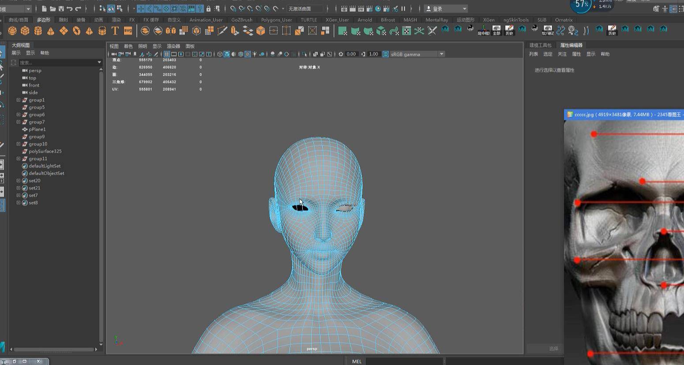Create a polygon cone from the shelf
Screen dimensions: 684x365
point(51,30)
